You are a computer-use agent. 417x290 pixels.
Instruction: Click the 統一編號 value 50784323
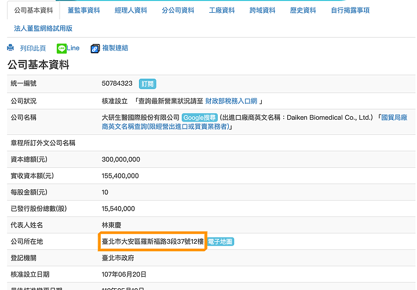point(117,83)
